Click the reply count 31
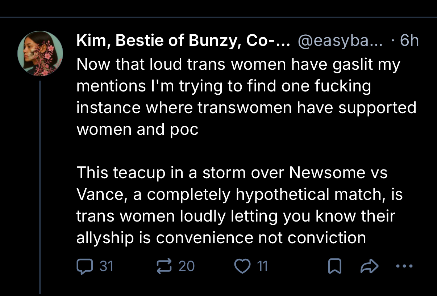 point(106,266)
